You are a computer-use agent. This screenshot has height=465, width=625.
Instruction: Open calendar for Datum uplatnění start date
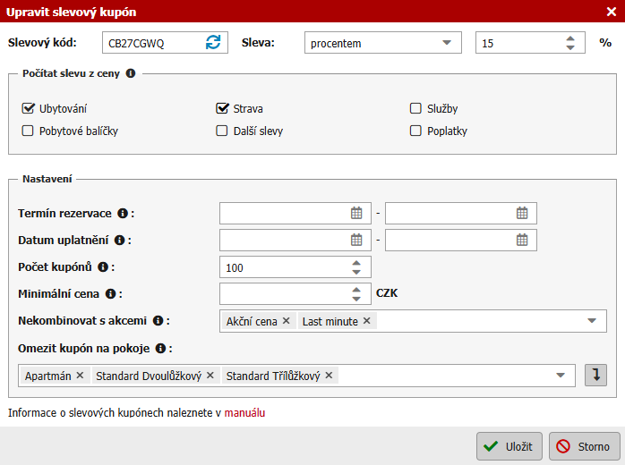click(356, 240)
